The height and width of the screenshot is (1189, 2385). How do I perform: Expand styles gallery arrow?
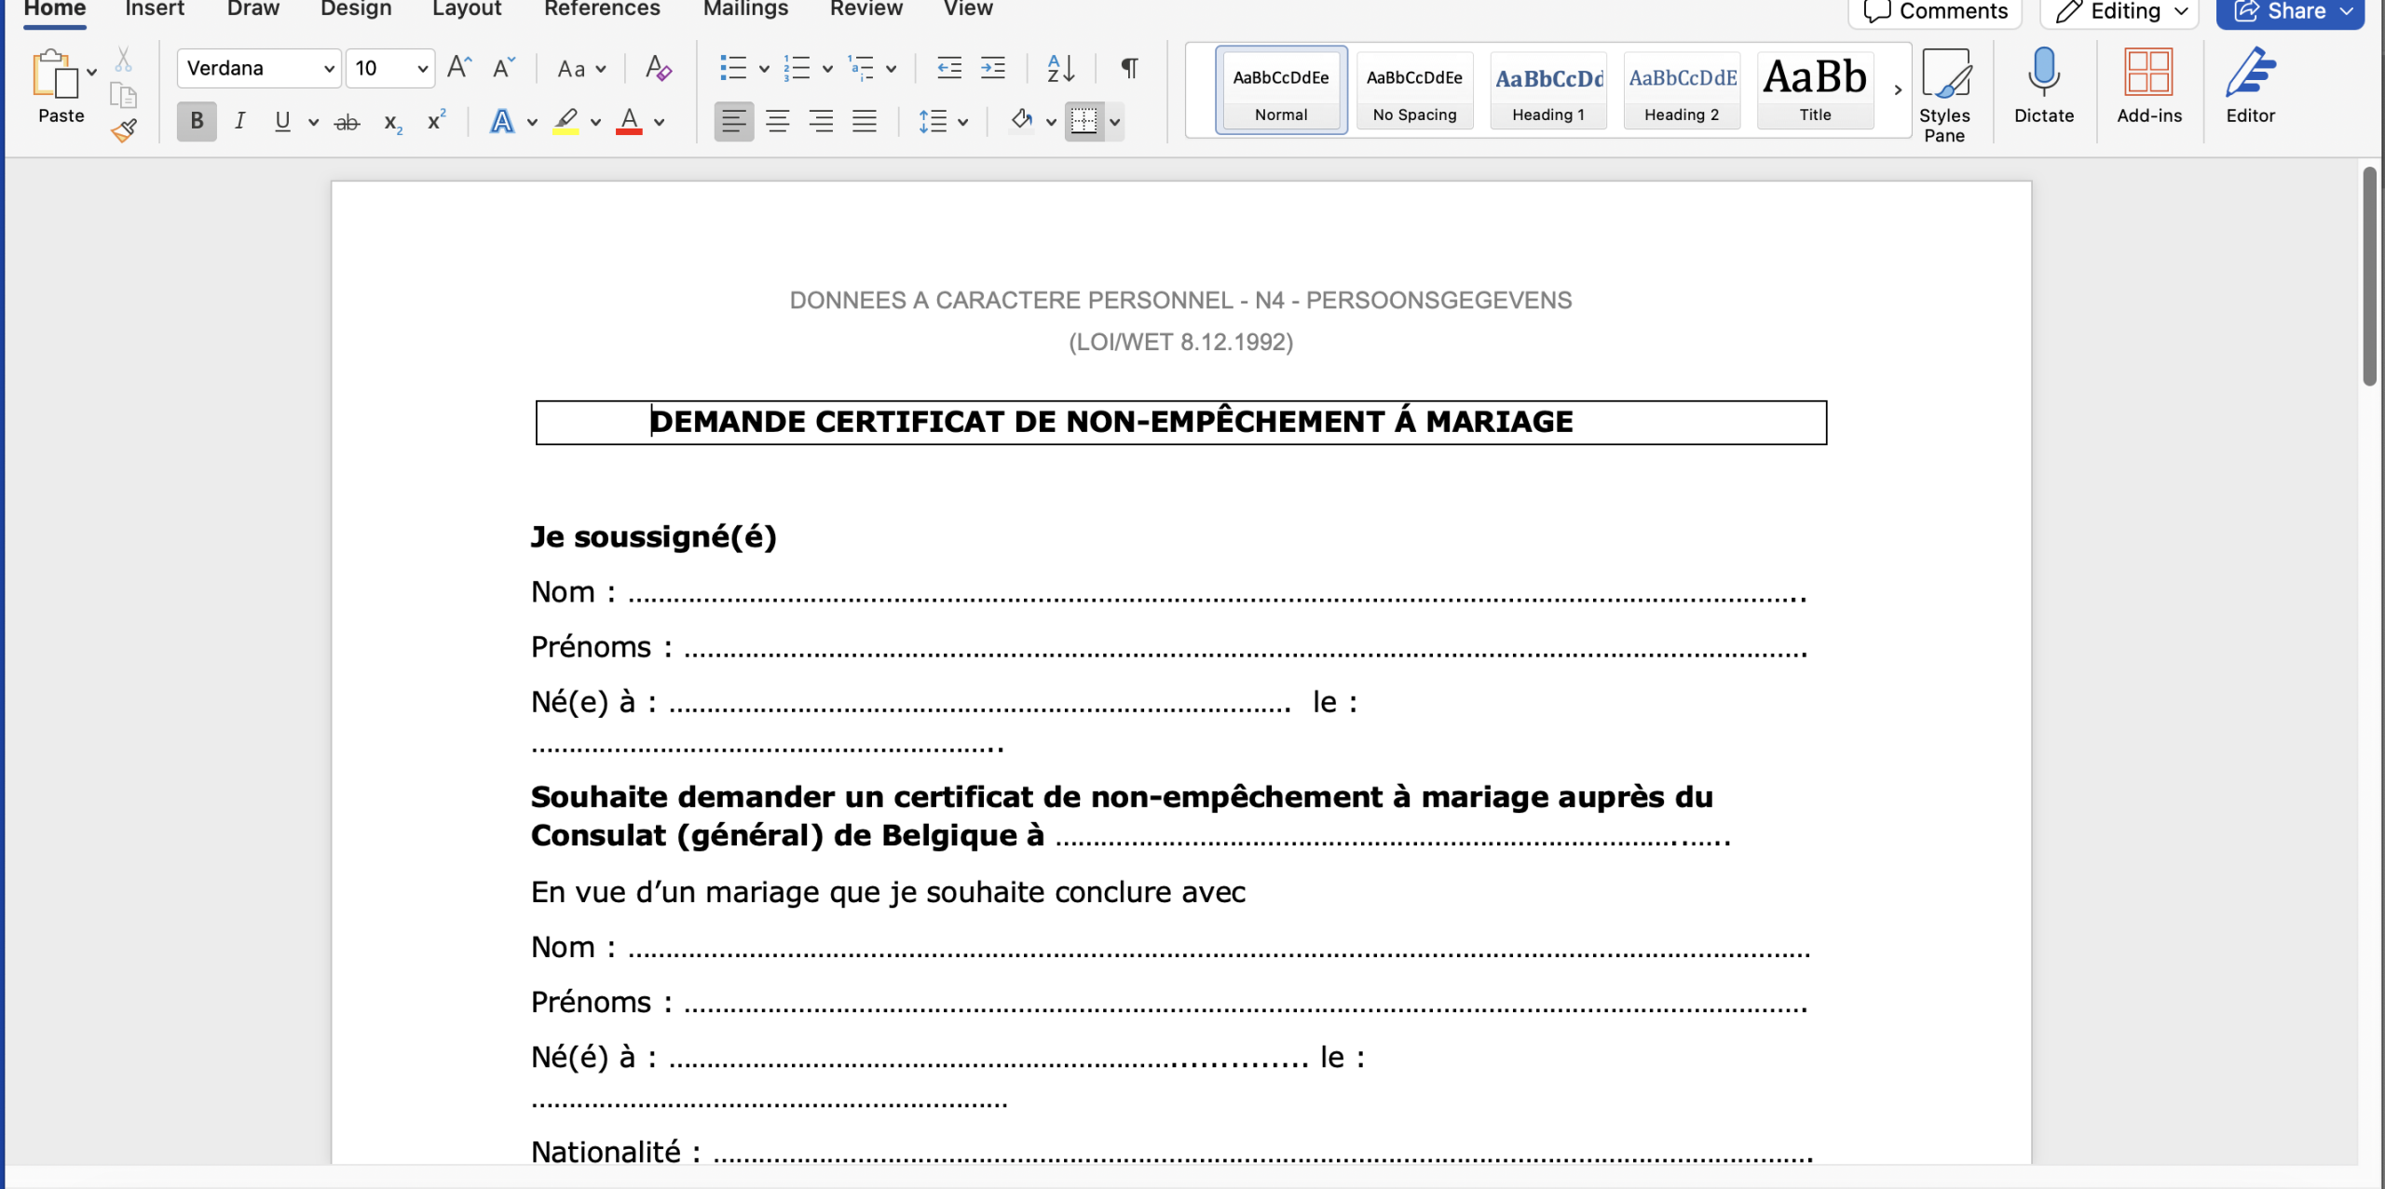tap(1897, 90)
